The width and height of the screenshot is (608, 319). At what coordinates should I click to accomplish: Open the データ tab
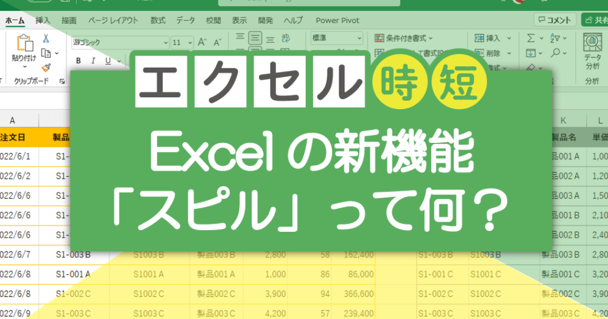pos(185,21)
